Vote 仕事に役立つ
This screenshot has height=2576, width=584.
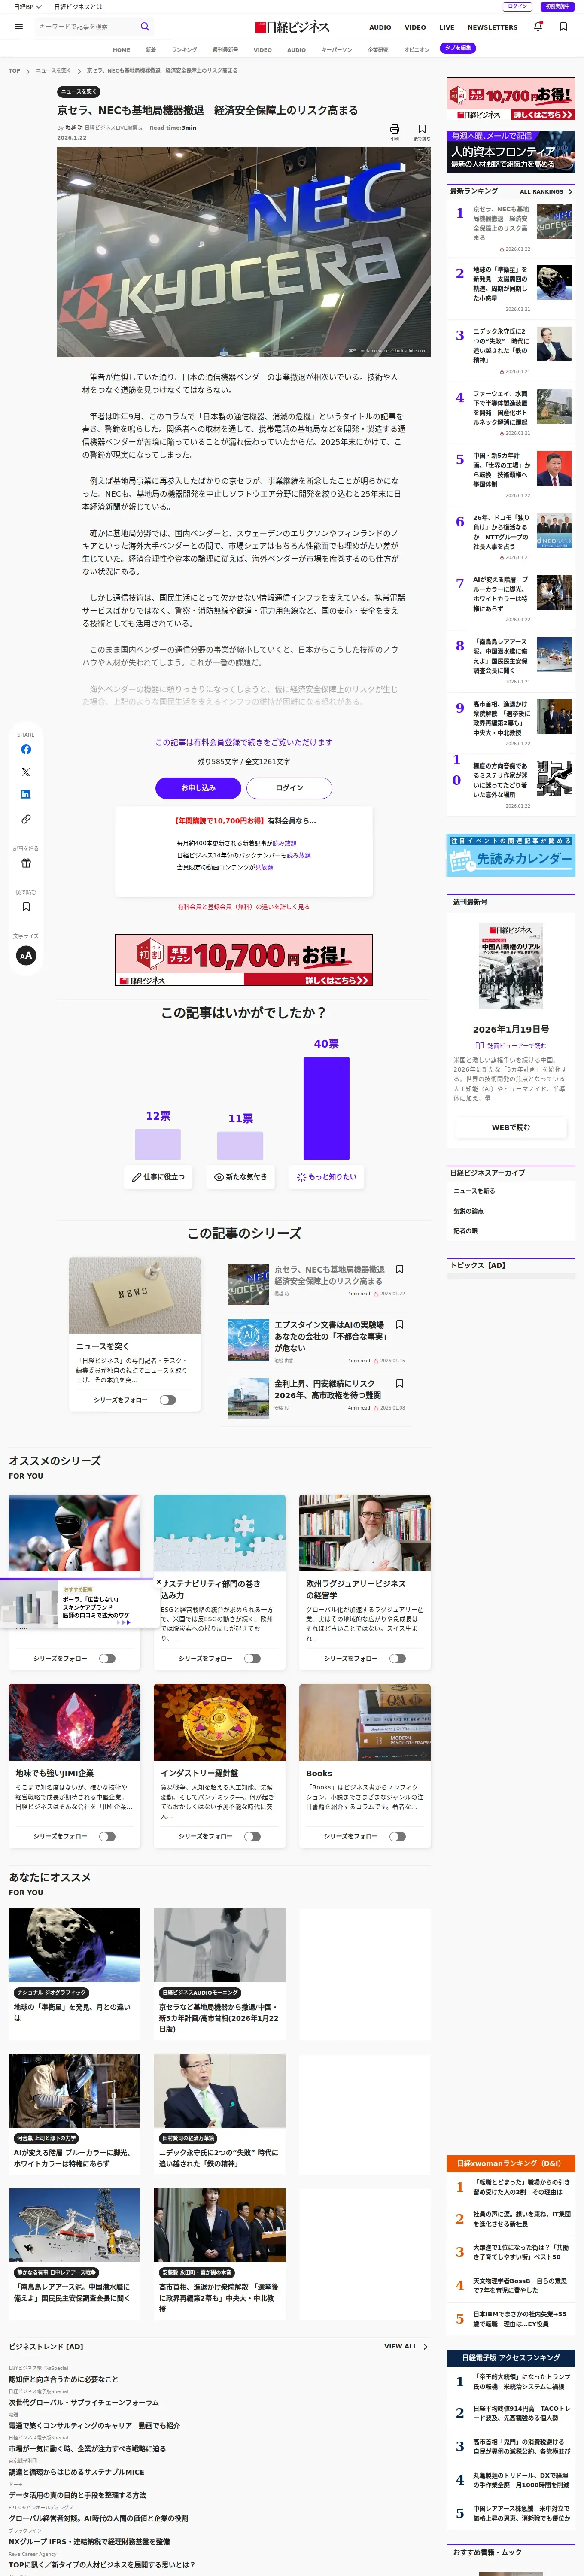(158, 1177)
